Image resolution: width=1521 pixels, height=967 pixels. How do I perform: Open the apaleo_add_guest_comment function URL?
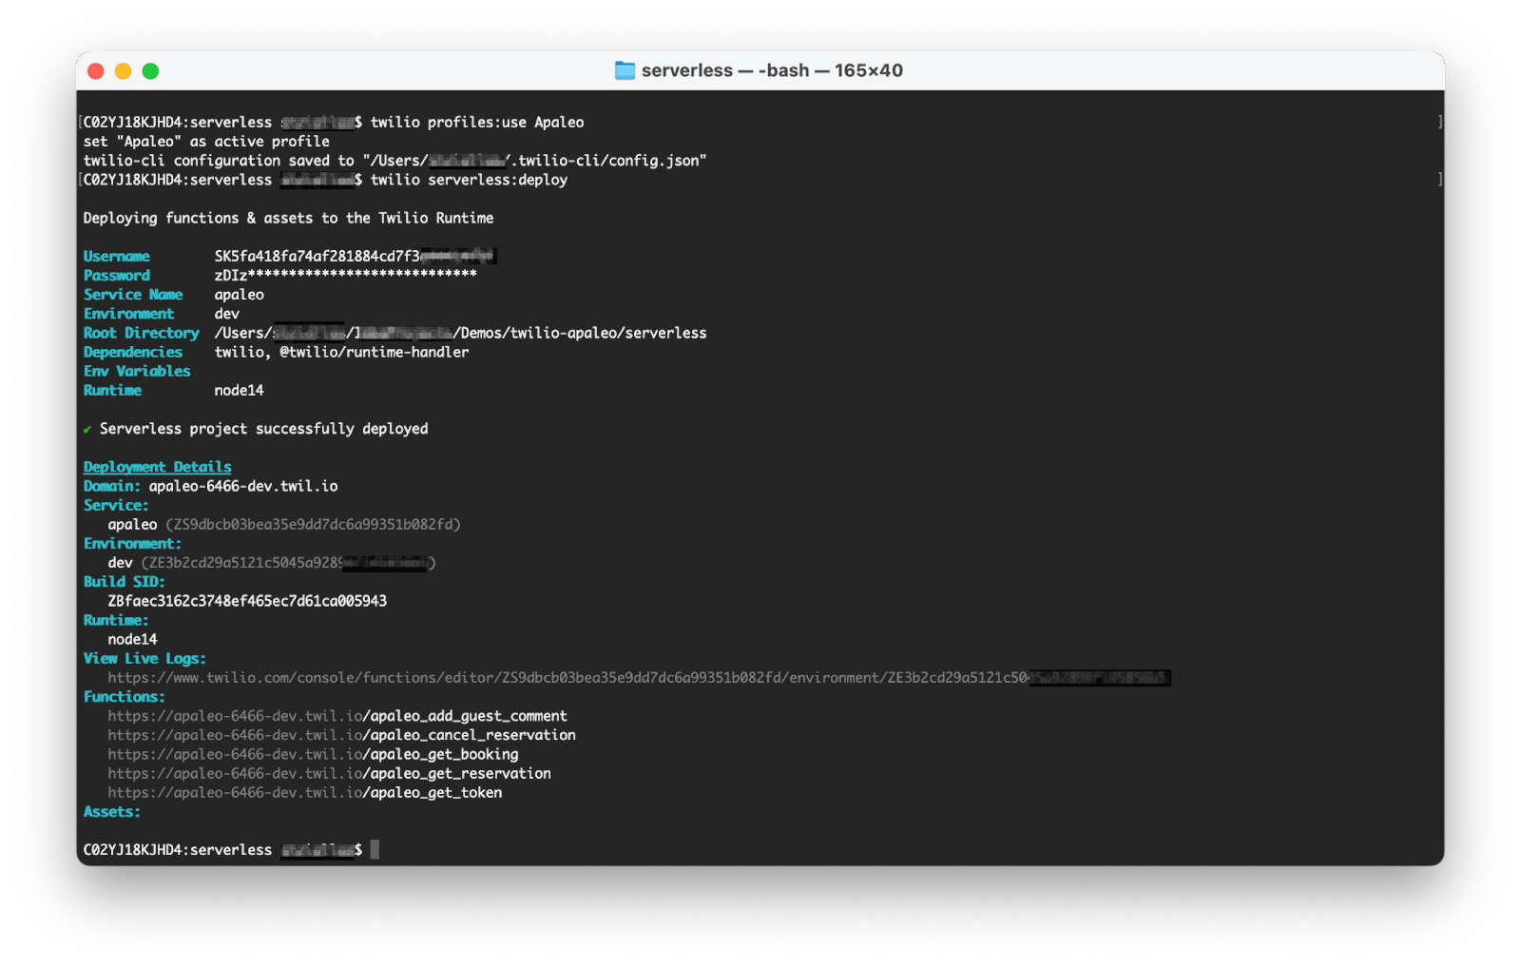coord(337,716)
